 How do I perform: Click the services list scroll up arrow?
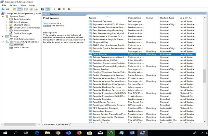point(204,17)
